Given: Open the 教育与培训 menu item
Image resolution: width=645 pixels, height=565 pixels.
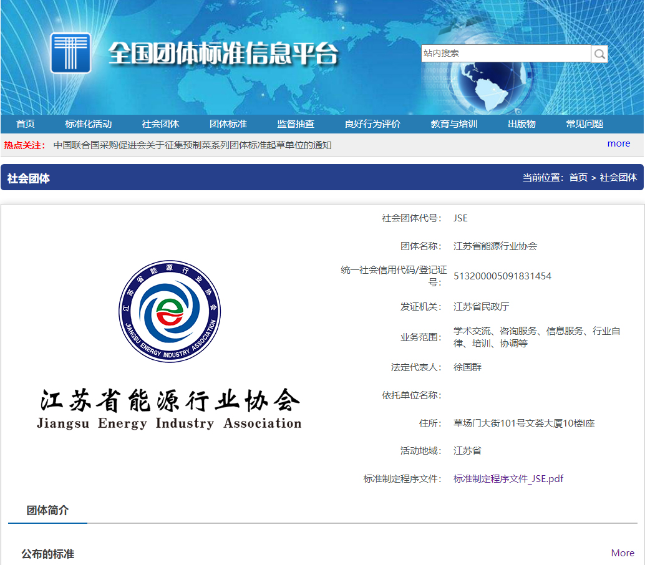Looking at the screenshot, I should click(x=454, y=124).
